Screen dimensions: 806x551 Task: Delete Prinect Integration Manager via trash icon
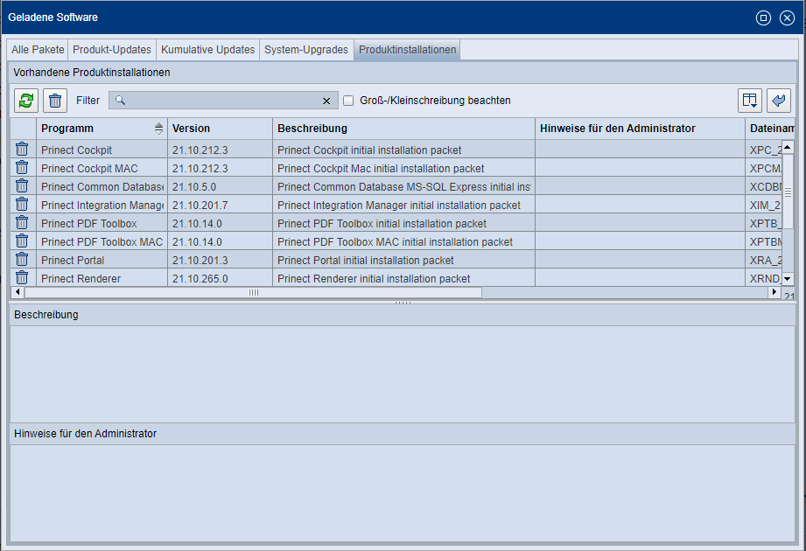[x=22, y=205]
